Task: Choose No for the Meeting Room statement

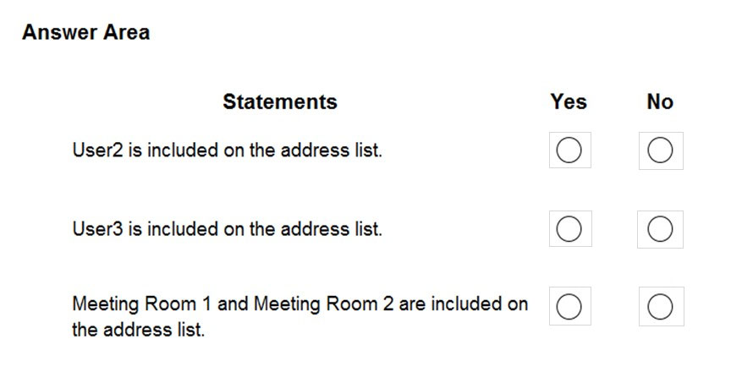Action: pos(660,306)
